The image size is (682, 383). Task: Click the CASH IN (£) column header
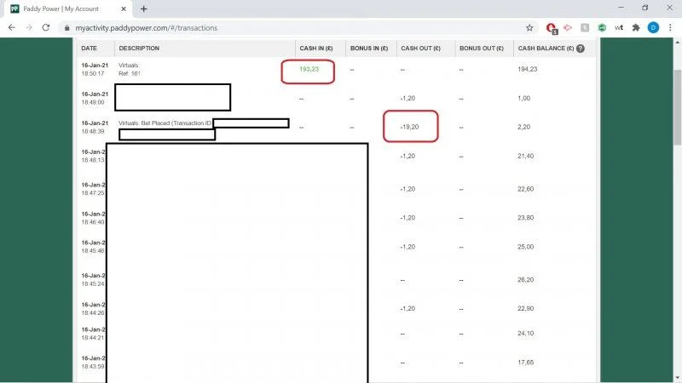(316, 49)
